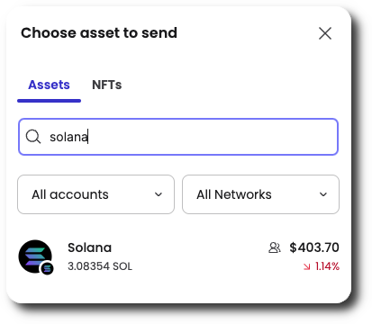372x324 pixels.
Task: Focus the search field containing solana
Action: tap(178, 137)
